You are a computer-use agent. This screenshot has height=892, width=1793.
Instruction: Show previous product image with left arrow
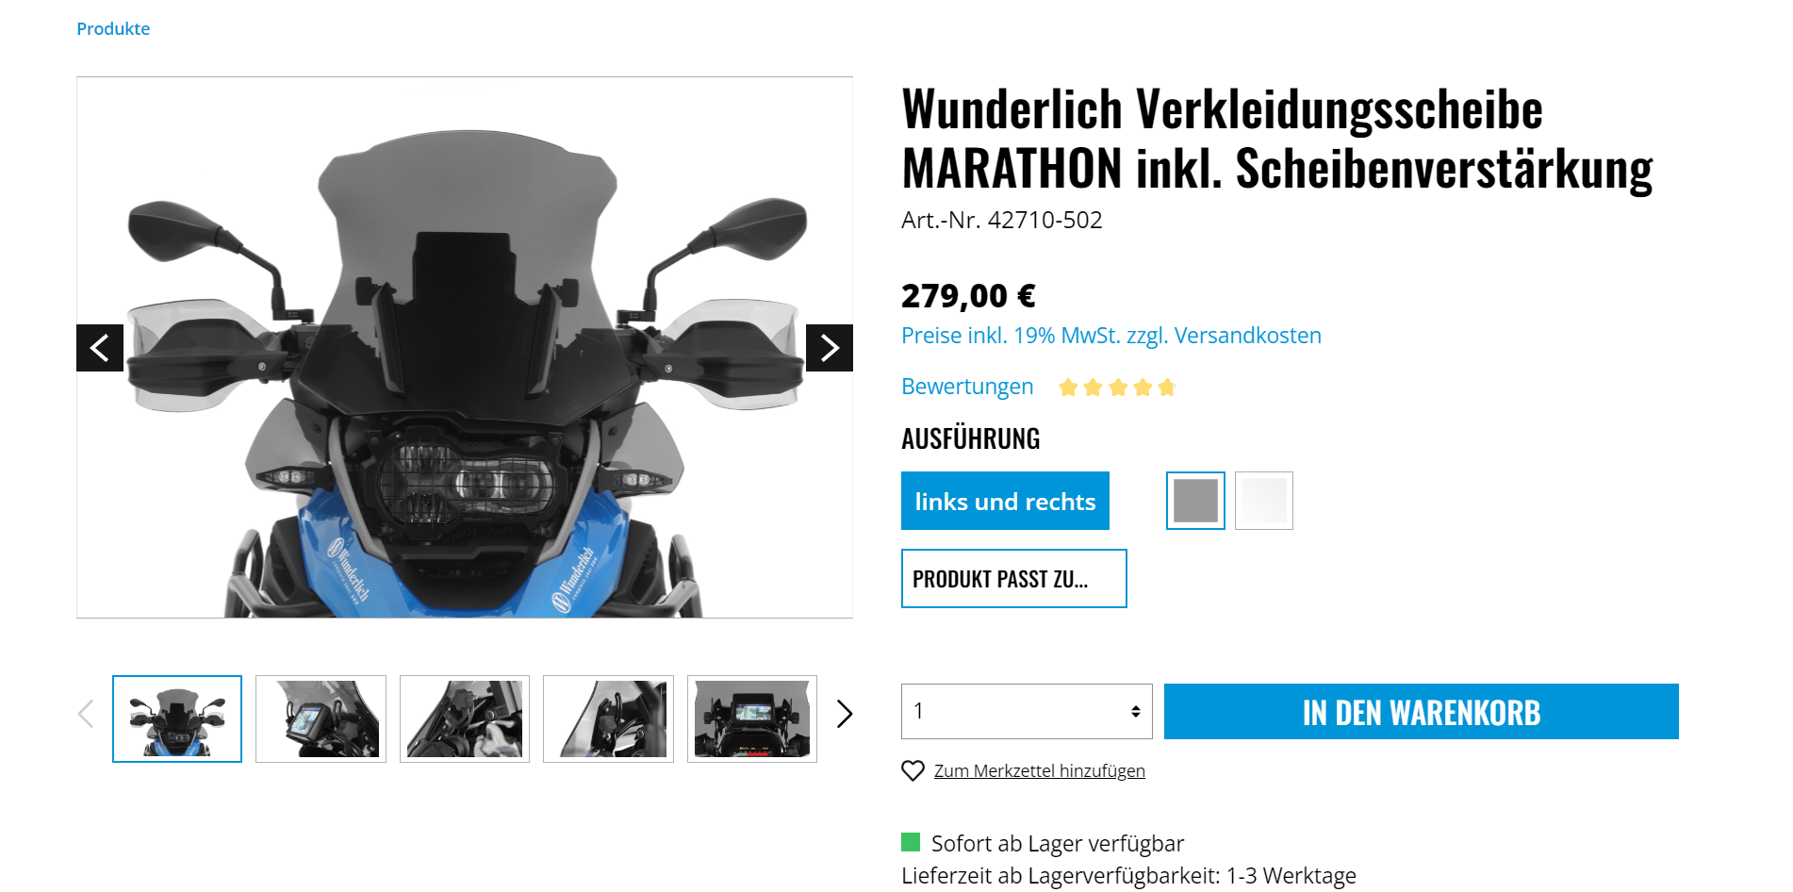(100, 348)
